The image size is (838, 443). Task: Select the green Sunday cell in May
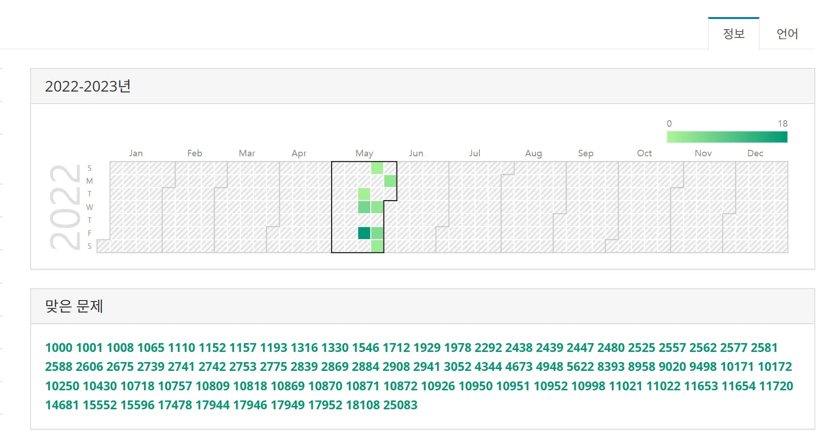[377, 168]
